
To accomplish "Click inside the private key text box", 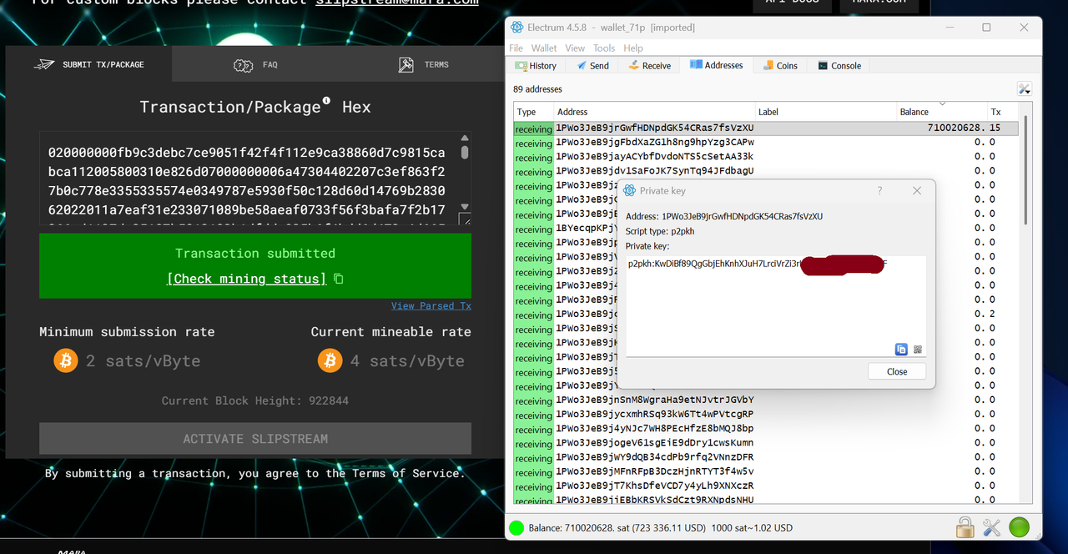I will pyautogui.click(x=776, y=307).
